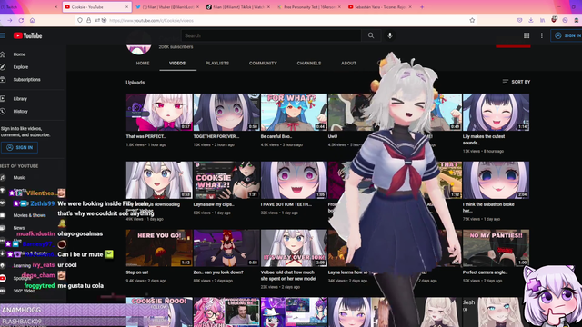Click the Home icon in sidebar
The image size is (582, 327).
tap(3, 54)
